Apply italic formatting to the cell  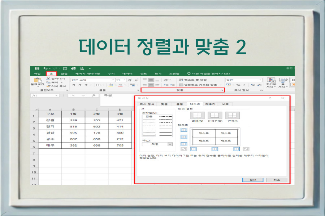click(x=80, y=85)
